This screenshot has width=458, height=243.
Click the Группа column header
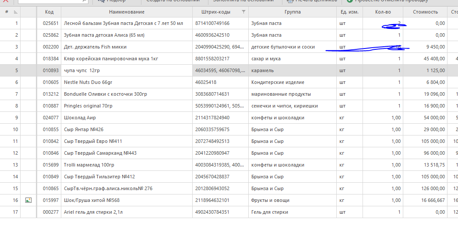pyautogui.click(x=292, y=12)
